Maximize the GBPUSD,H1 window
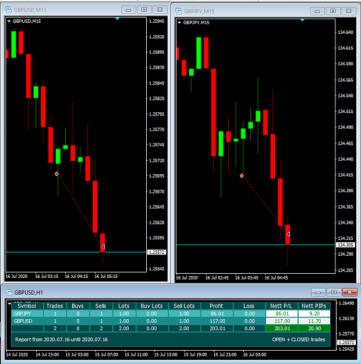The width and height of the screenshot is (361, 364). click(x=334, y=292)
